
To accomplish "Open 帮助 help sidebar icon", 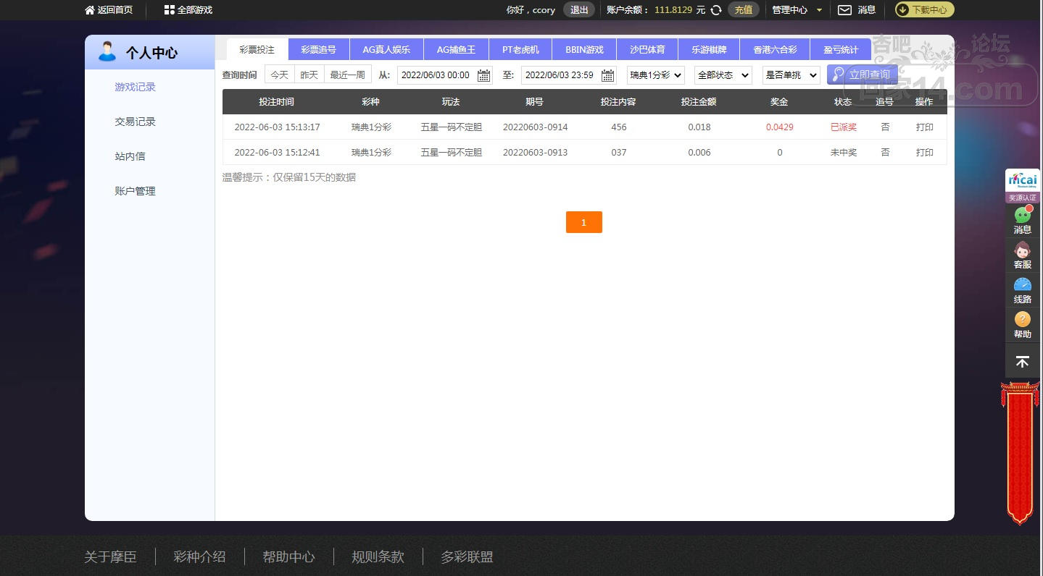I will point(1022,321).
